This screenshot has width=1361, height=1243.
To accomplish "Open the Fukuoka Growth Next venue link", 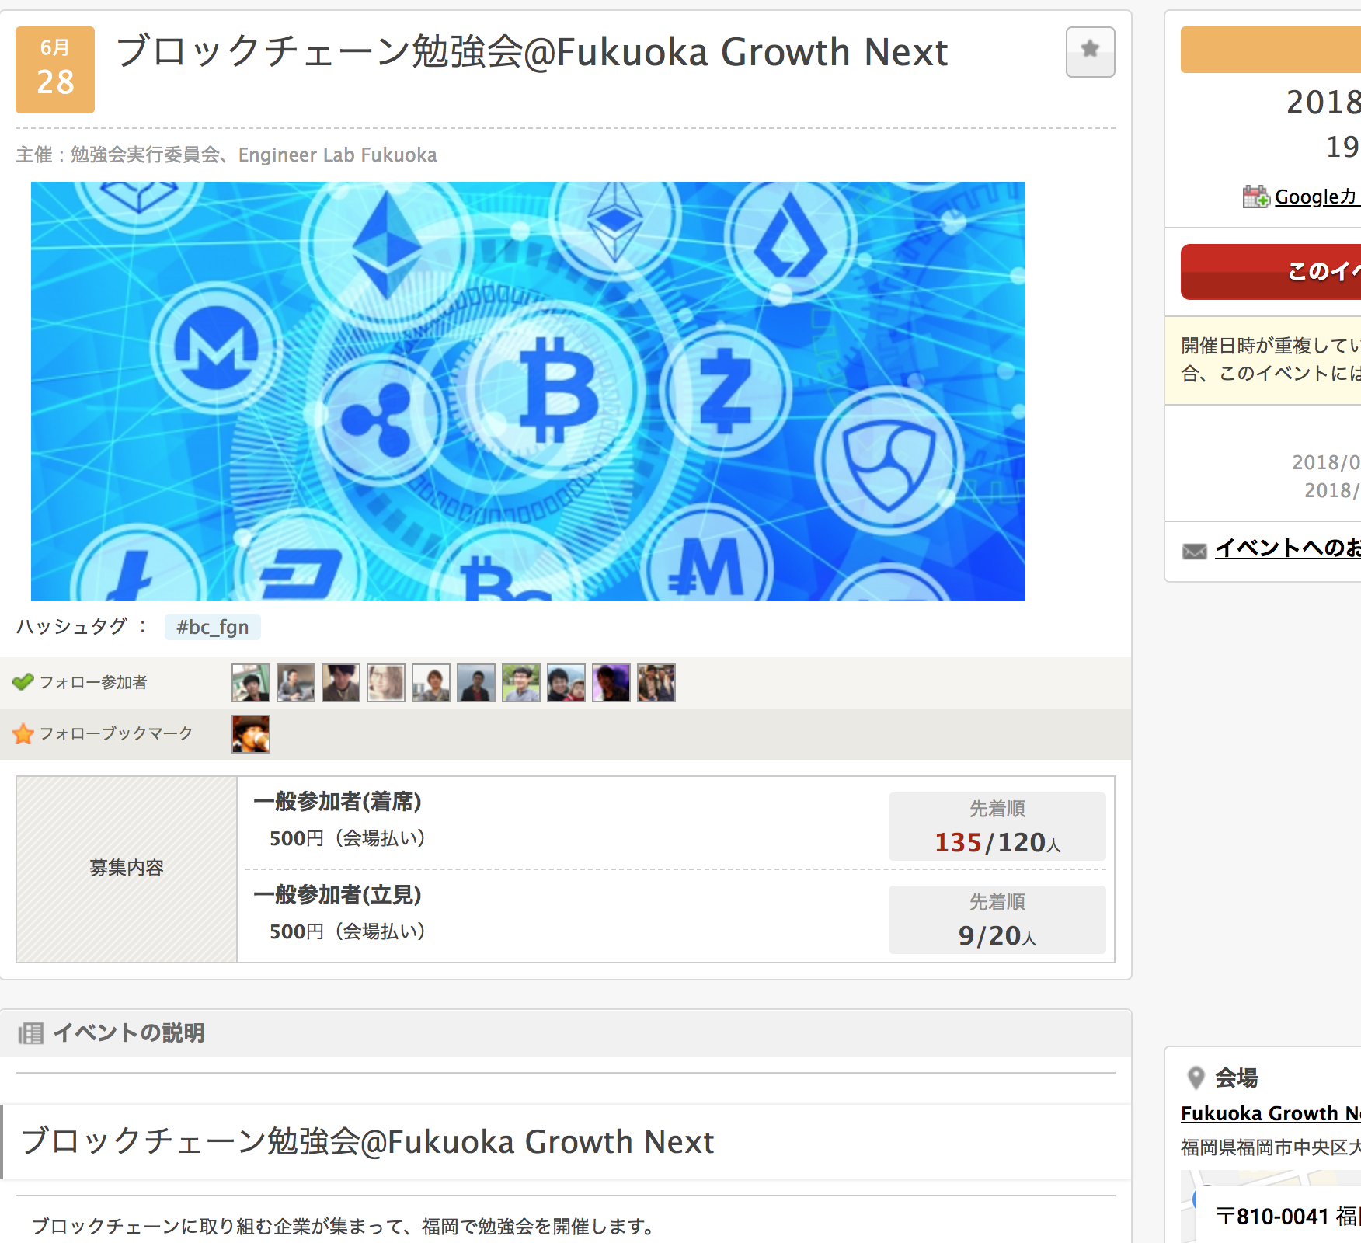I will coord(1271,1113).
